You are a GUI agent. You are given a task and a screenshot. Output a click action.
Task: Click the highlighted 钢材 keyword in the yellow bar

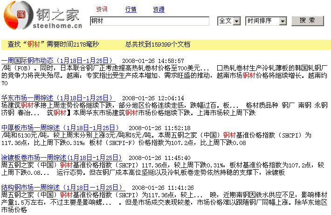[x=34, y=44]
